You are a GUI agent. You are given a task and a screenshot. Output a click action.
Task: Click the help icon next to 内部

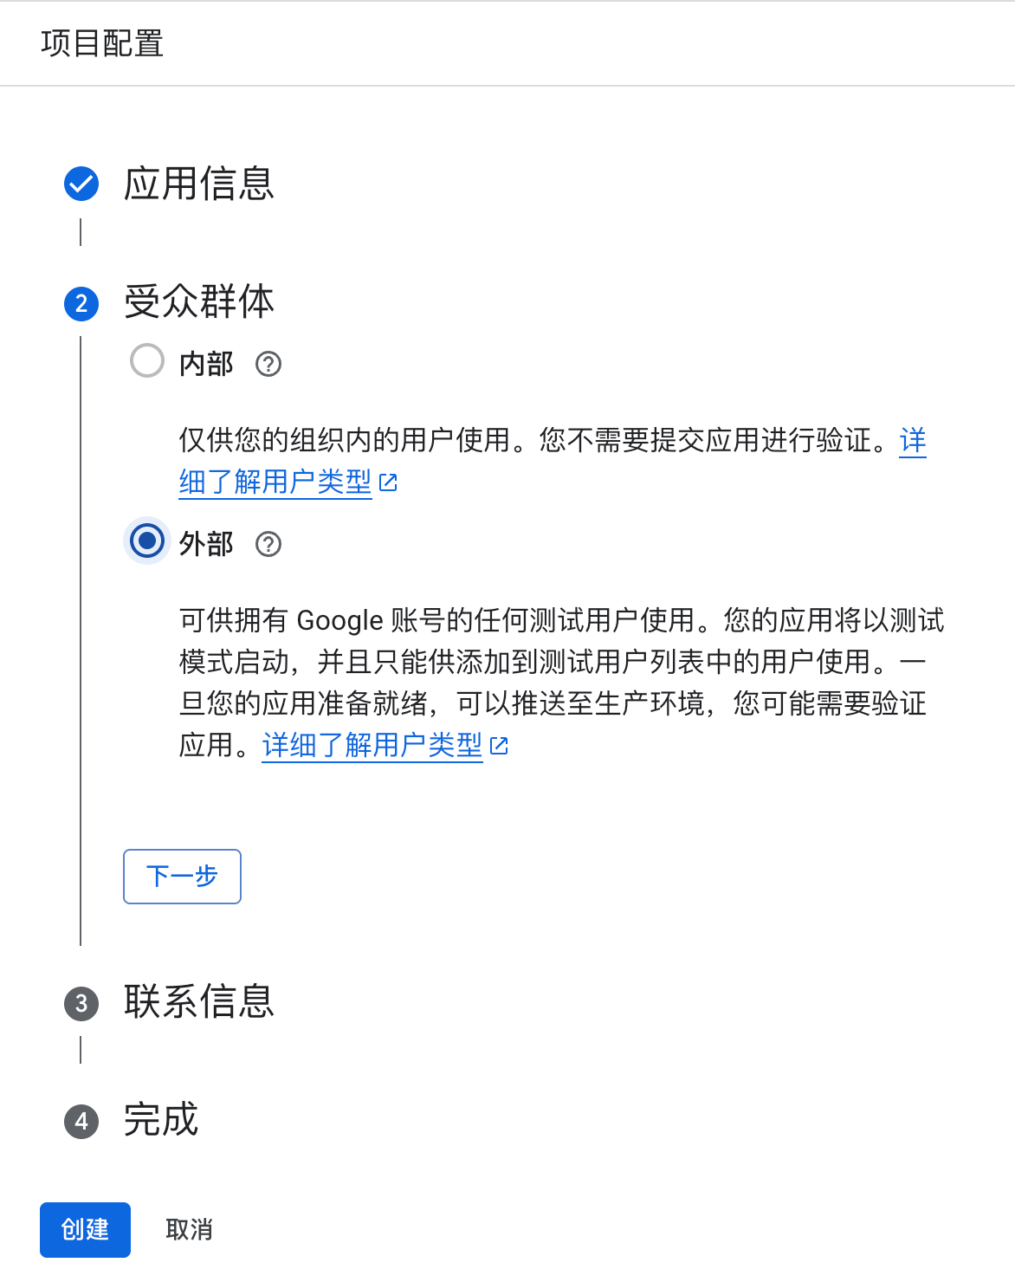(x=268, y=364)
